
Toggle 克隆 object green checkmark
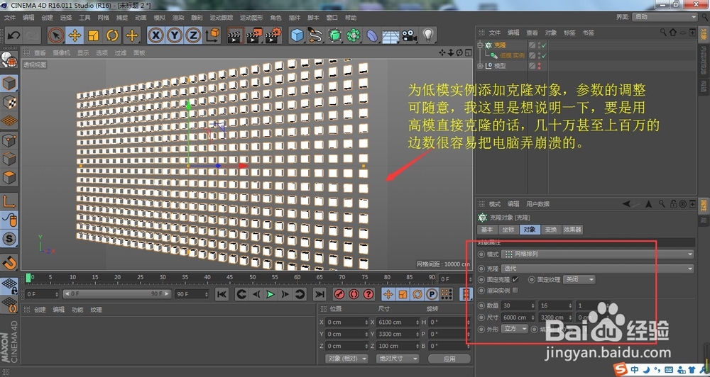click(x=544, y=45)
